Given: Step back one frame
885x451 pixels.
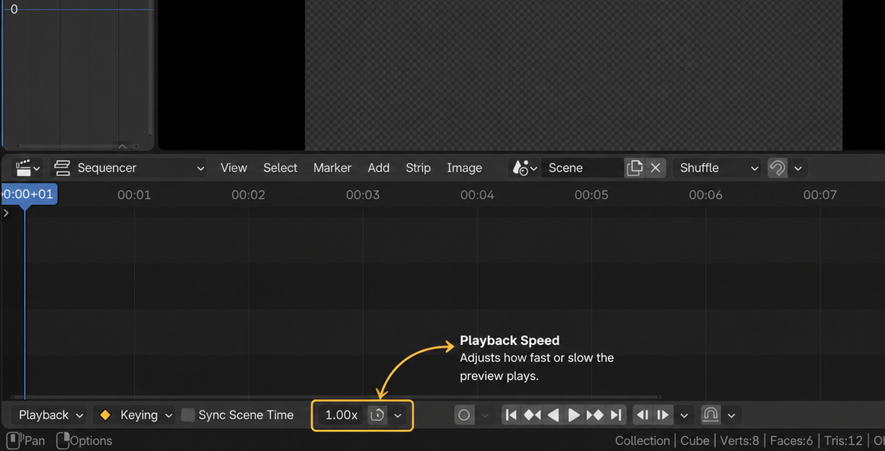Looking at the screenshot, I should coord(643,415).
